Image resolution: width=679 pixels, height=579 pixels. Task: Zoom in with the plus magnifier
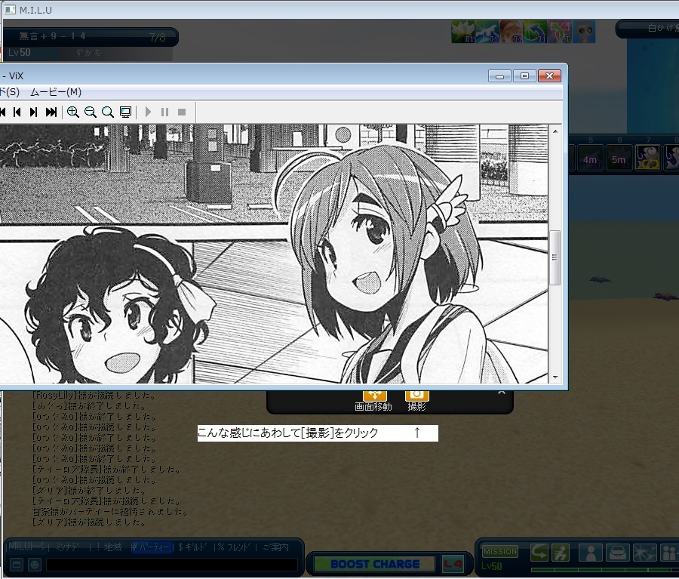pos(72,112)
